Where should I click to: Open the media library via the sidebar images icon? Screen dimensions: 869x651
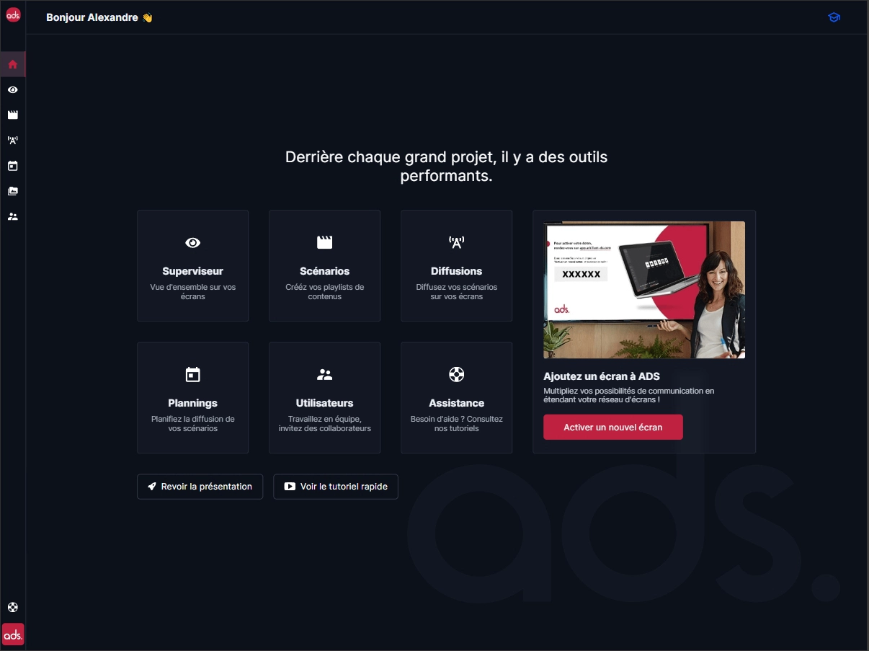click(x=12, y=190)
